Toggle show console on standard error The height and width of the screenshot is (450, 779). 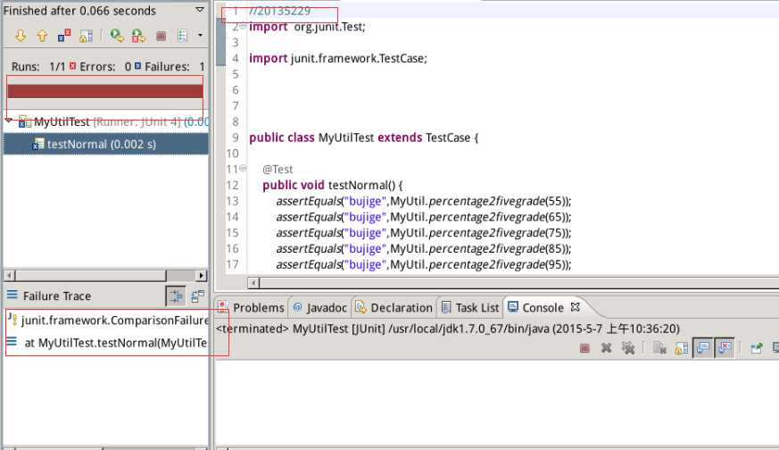point(725,348)
